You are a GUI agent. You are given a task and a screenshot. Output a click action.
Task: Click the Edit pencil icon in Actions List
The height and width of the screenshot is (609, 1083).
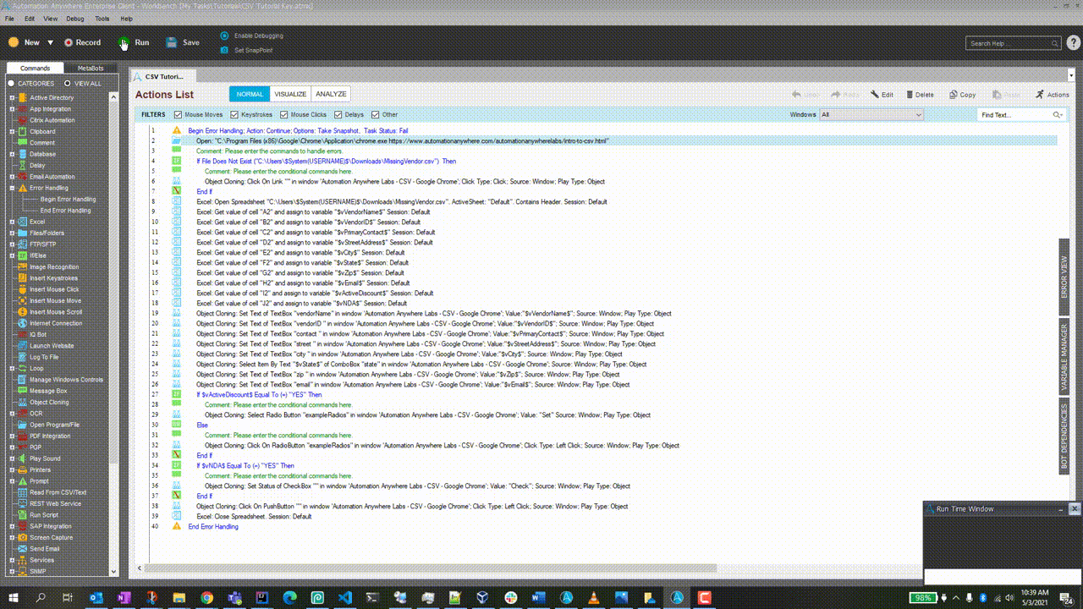[877, 95]
